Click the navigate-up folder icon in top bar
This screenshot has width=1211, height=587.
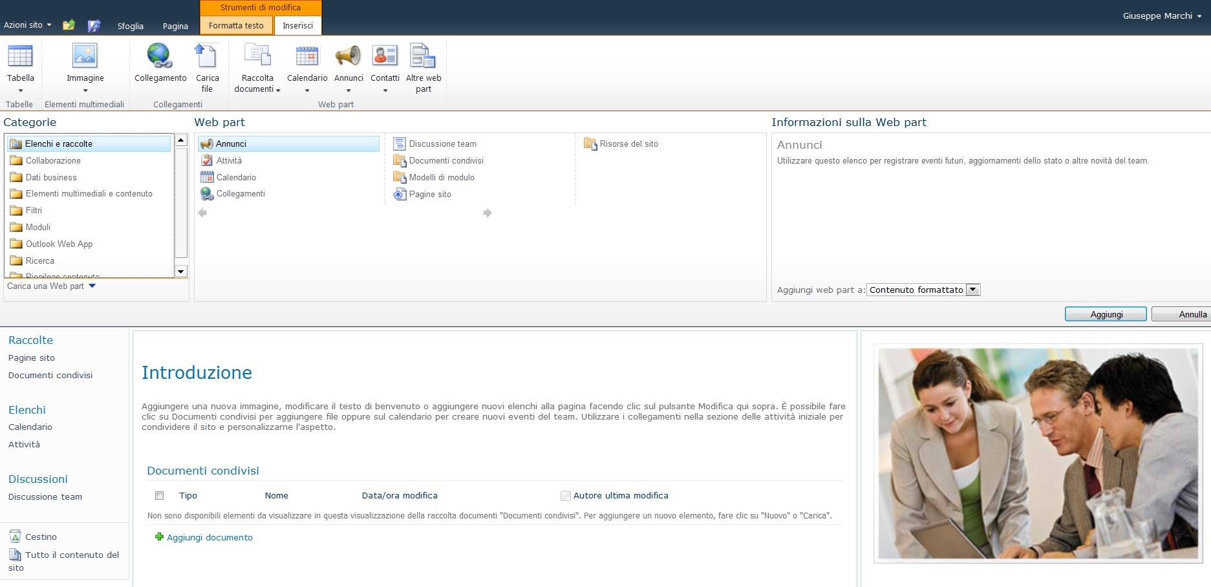pyautogui.click(x=69, y=25)
